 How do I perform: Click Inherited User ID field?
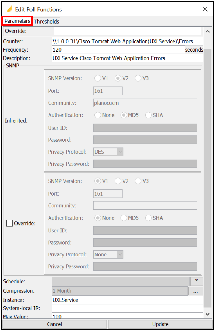[x=145, y=128]
